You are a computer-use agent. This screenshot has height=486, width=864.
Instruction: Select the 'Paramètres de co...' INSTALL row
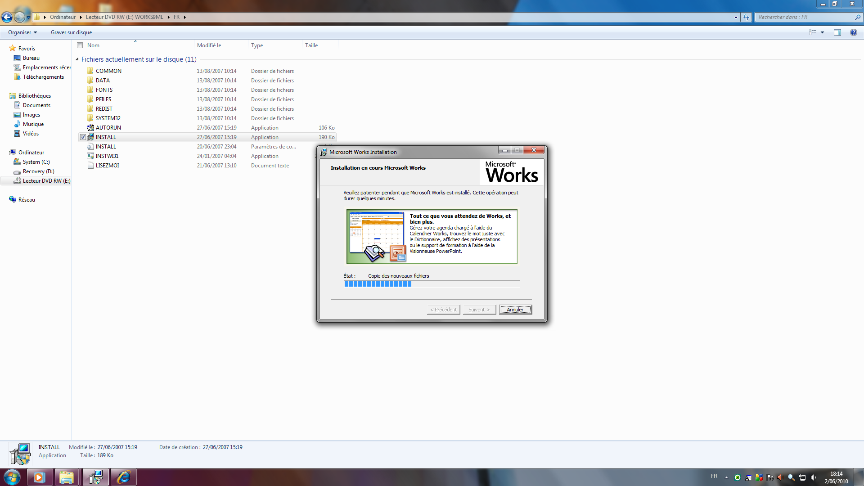coord(207,147)
